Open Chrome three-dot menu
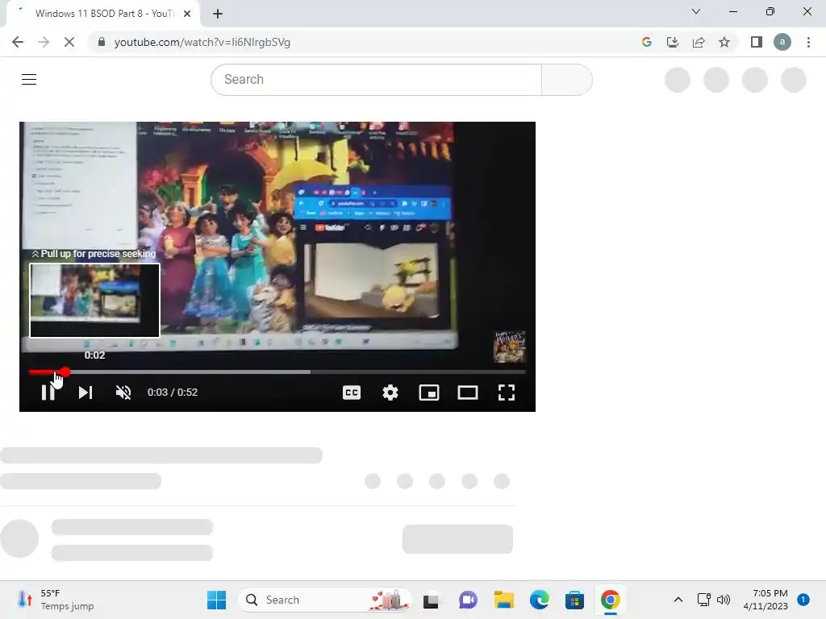This screenshot has height=619, width=826. point(808,42)
